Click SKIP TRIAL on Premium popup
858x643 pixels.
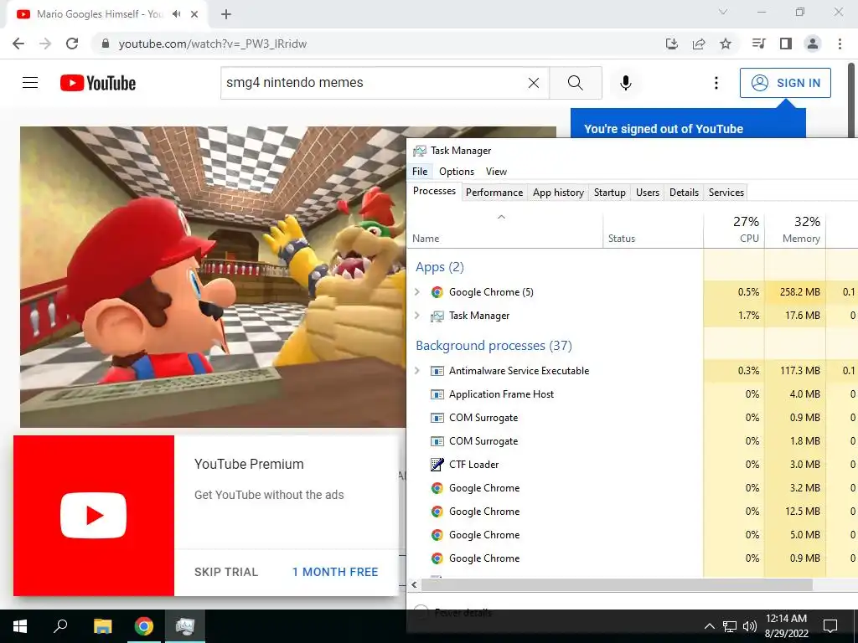point(226,572)
